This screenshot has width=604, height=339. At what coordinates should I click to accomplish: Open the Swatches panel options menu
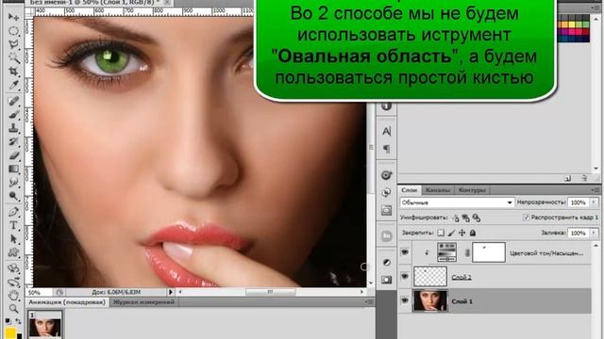596,8
